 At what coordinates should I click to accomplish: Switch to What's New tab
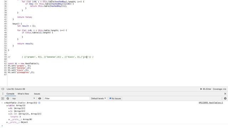[x=23, y=94]
